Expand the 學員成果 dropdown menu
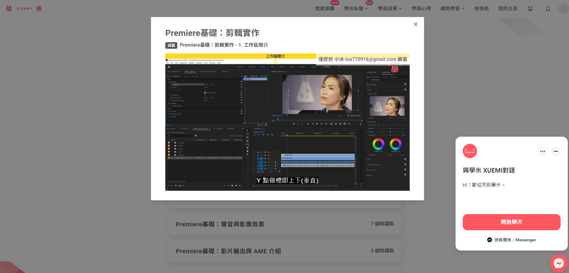Viewport: 569px width, 273px height. (390, 9)
